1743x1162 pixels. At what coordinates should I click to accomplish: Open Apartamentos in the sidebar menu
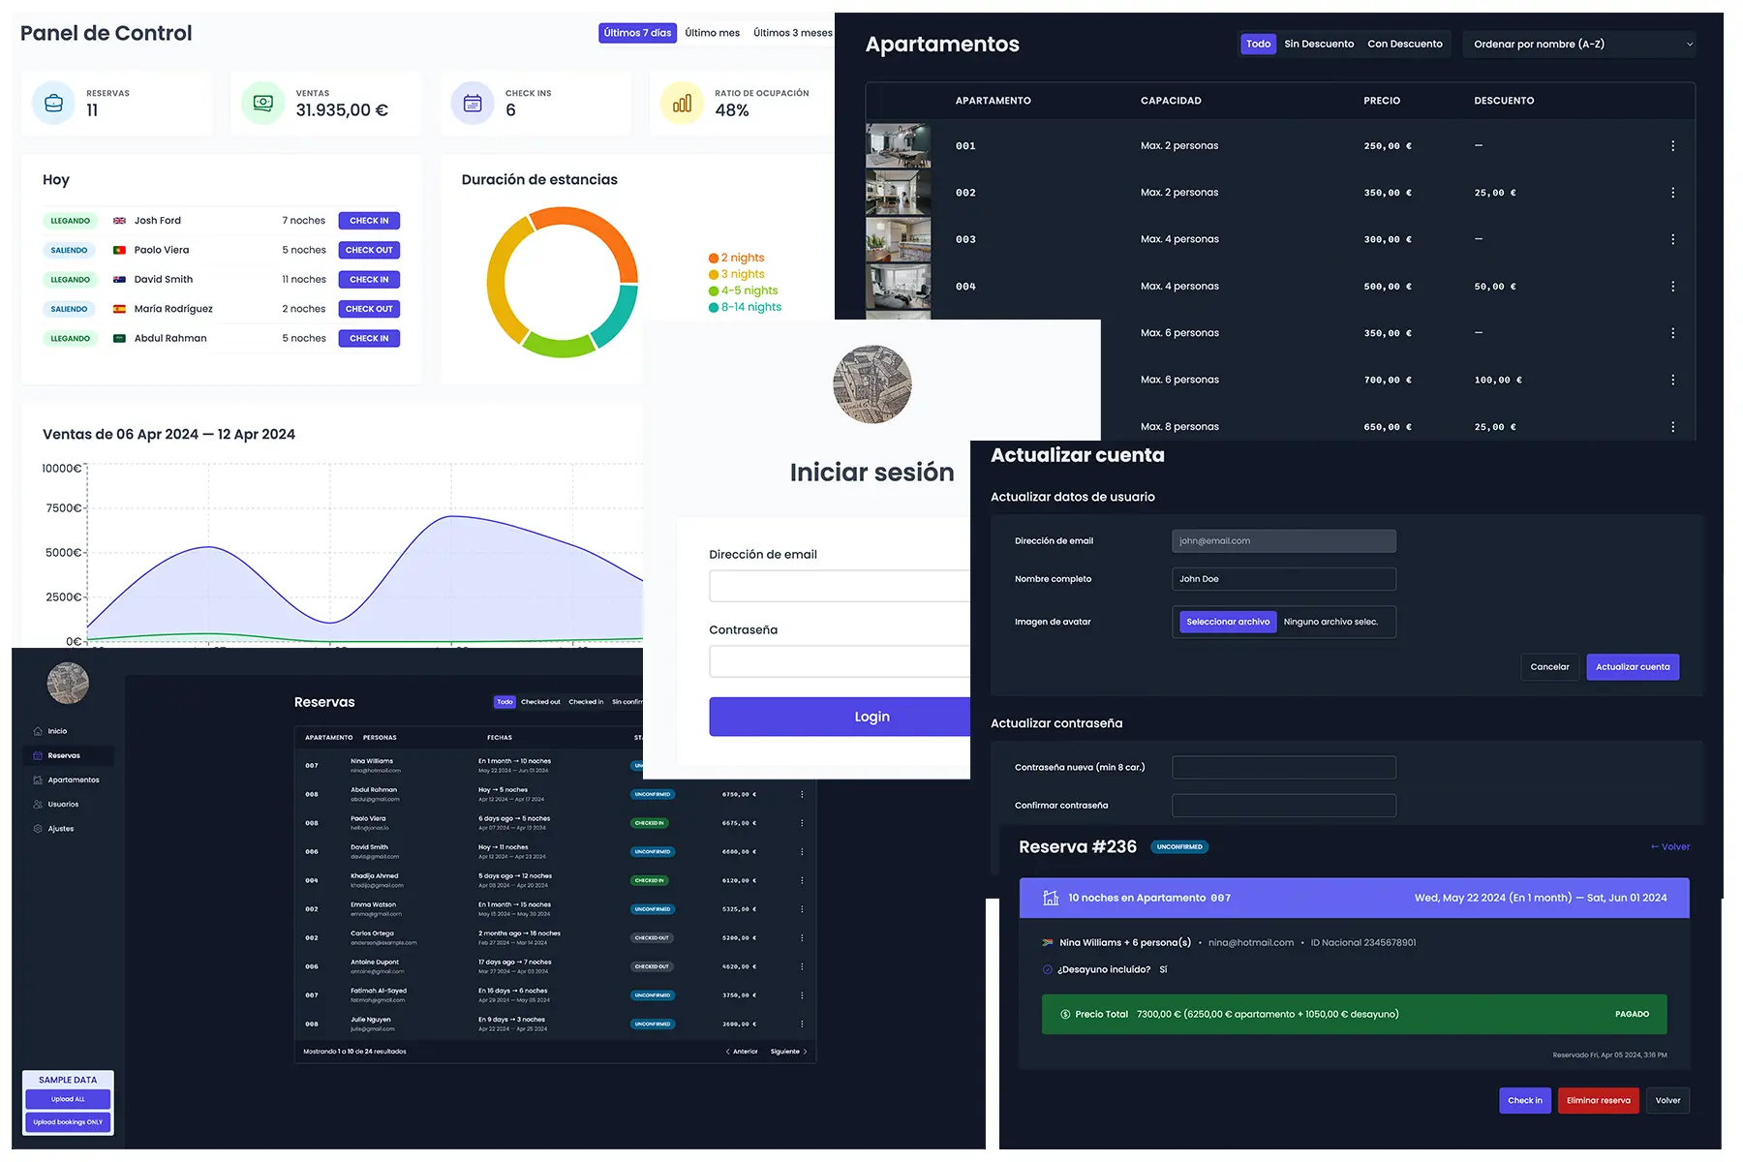point(68,780)
